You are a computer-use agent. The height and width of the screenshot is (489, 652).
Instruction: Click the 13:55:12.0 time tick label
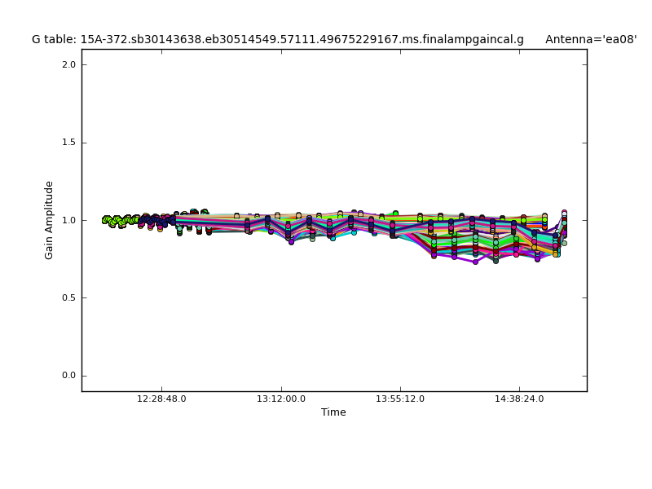pyautogui.click(x=400, y=399)
